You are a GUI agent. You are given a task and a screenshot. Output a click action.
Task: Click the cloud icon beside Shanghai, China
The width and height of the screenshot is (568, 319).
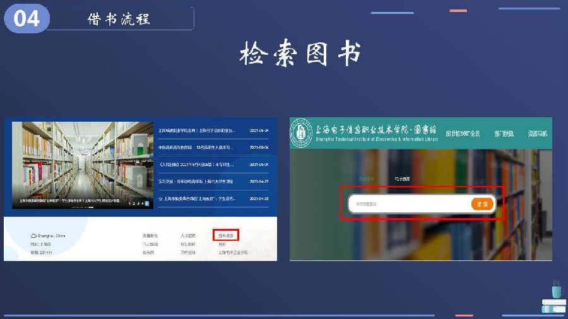34,236
